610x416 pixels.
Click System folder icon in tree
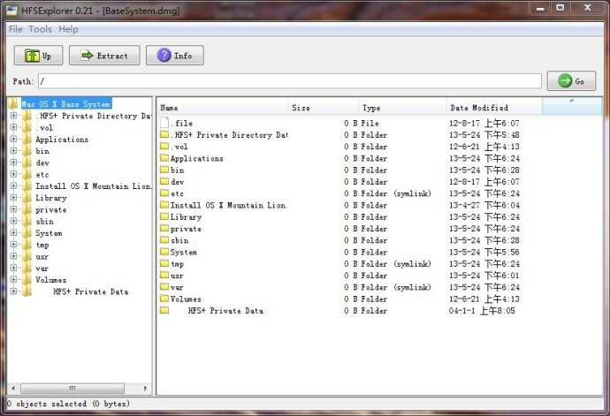[x=27, y=233]
